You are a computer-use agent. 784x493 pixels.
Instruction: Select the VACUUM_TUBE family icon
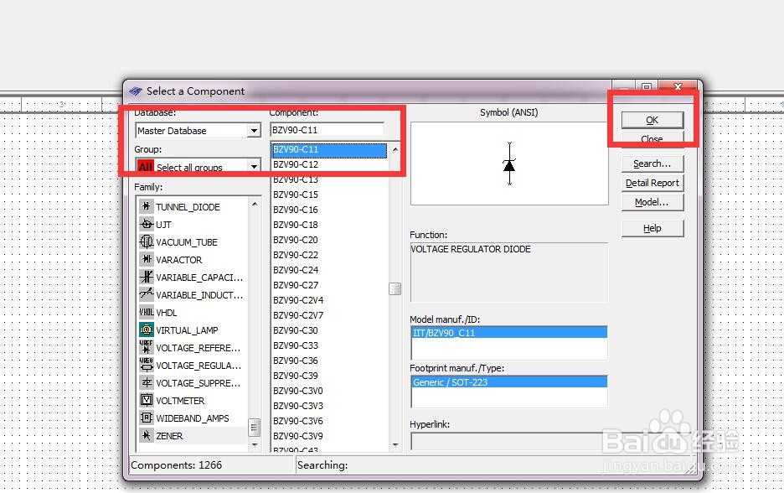[x=147, y=241]
